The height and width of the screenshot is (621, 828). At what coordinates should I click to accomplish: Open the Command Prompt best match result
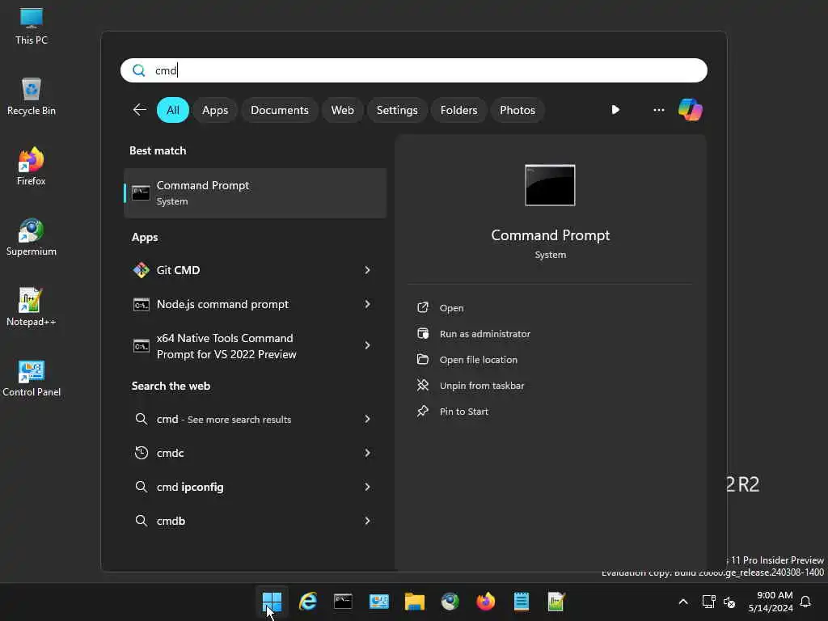255,192
